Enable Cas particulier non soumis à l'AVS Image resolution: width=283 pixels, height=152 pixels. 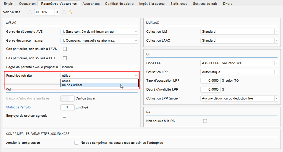65,49
